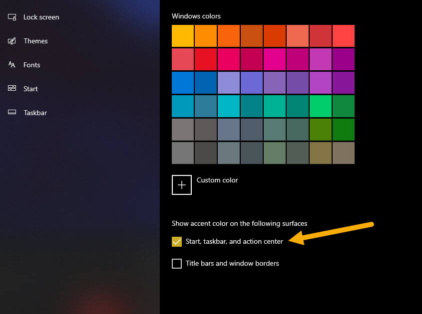Click the Custom color label
This screenshot has height=314, width=422.
coord(217,180)
